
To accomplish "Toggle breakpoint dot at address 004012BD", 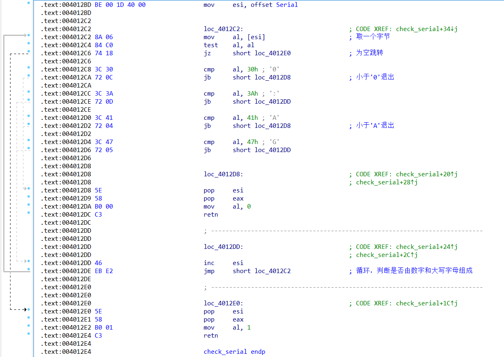I will (29, 3).
